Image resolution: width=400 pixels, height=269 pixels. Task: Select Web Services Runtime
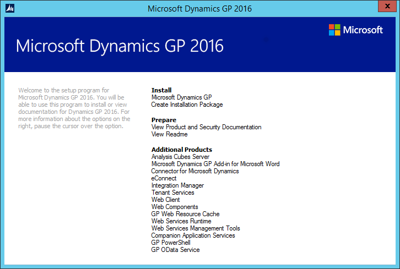click(181, 221)
